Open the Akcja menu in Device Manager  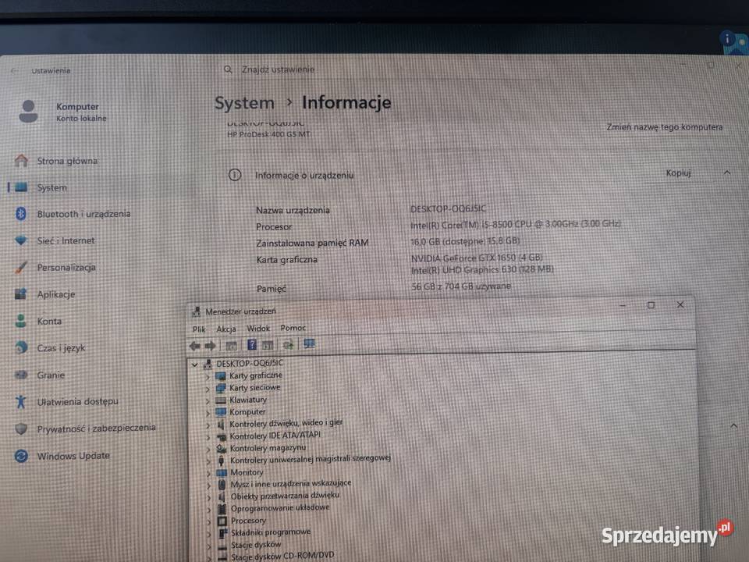(x=226, y=329)
